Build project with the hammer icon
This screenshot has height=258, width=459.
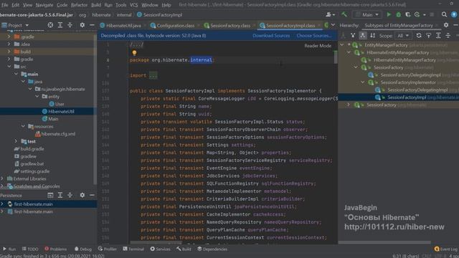344,14
